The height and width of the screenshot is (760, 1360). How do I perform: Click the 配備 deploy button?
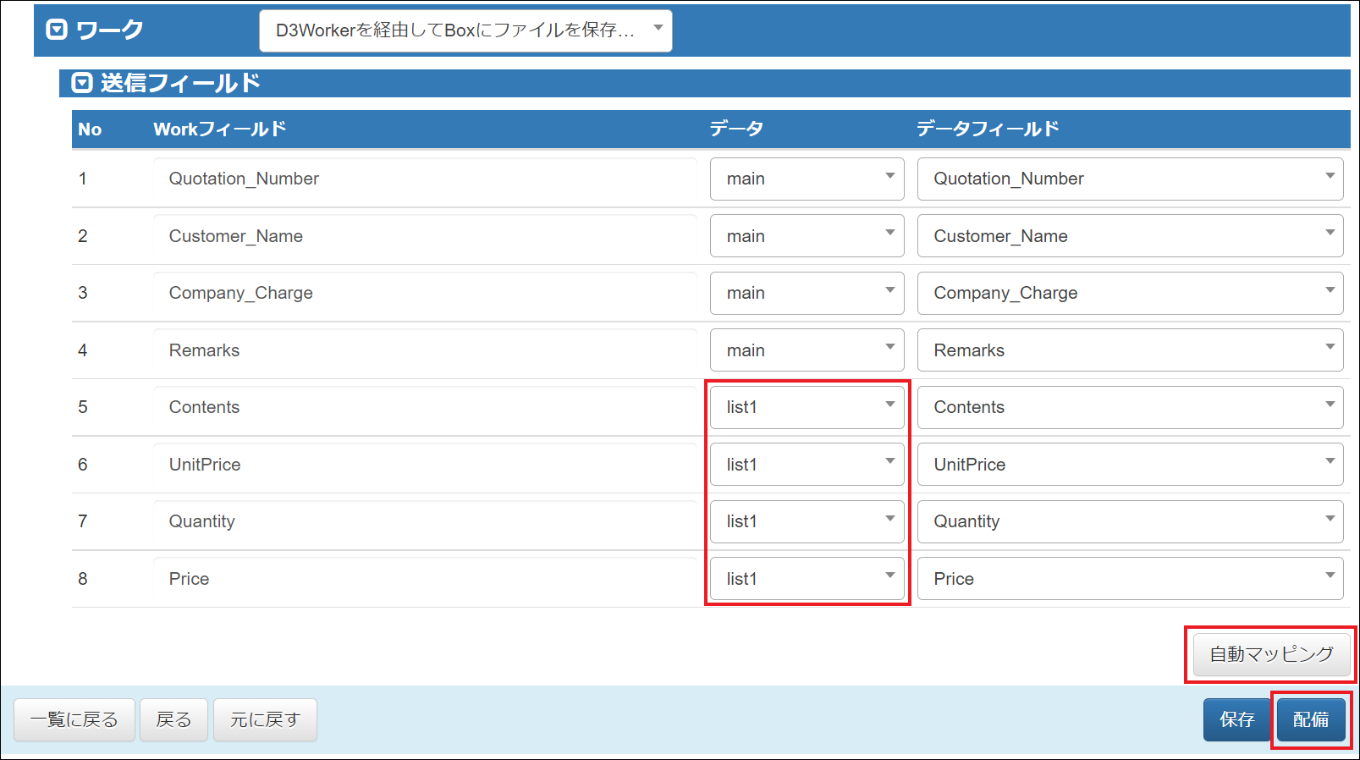[x=1310, y=719]
